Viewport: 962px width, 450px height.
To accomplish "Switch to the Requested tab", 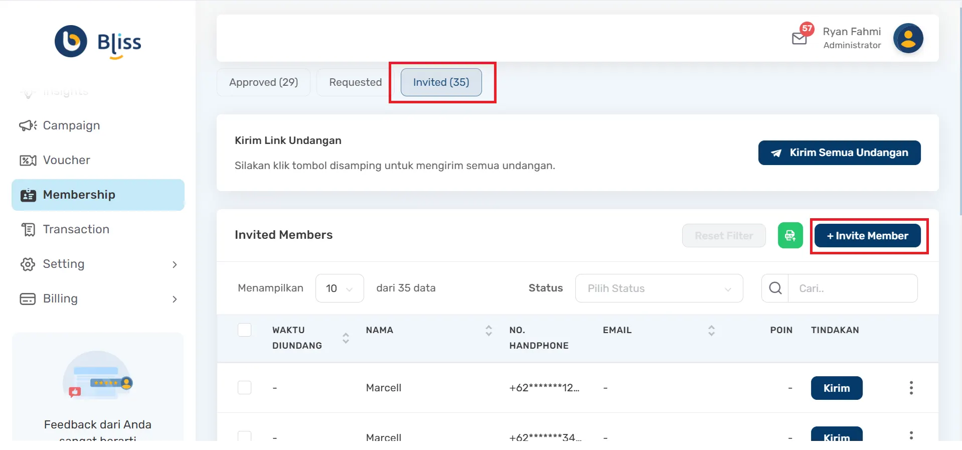I will click(x=356, y=82).
